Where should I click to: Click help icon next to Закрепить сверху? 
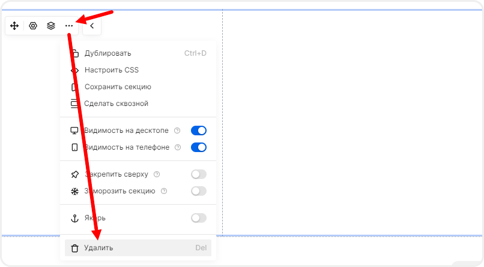(157, 174)
